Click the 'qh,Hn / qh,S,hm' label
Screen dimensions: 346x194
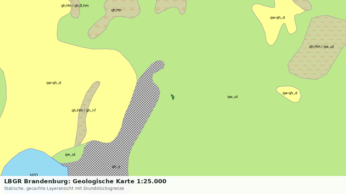[x=75, y=6]
